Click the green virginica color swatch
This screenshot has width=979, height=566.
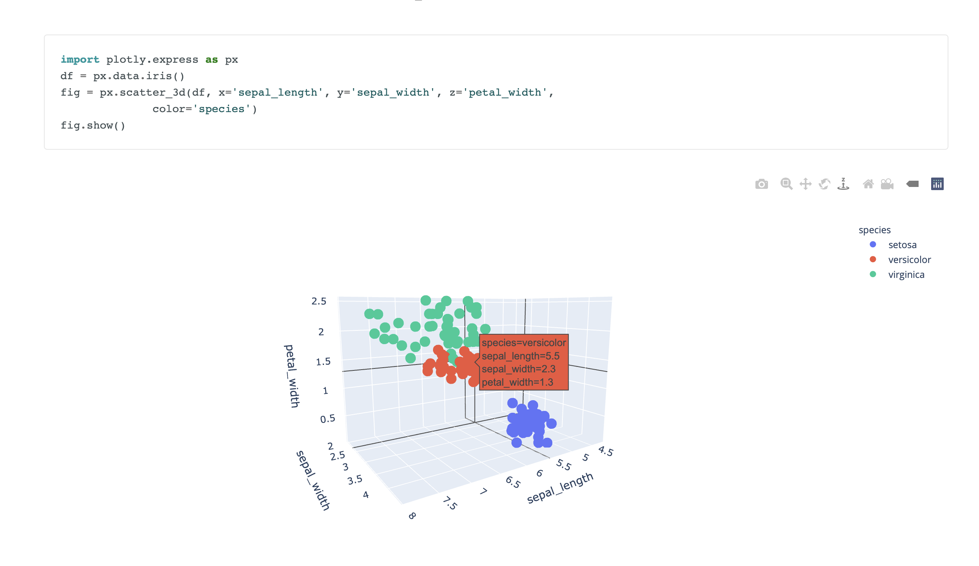point(872,274)
